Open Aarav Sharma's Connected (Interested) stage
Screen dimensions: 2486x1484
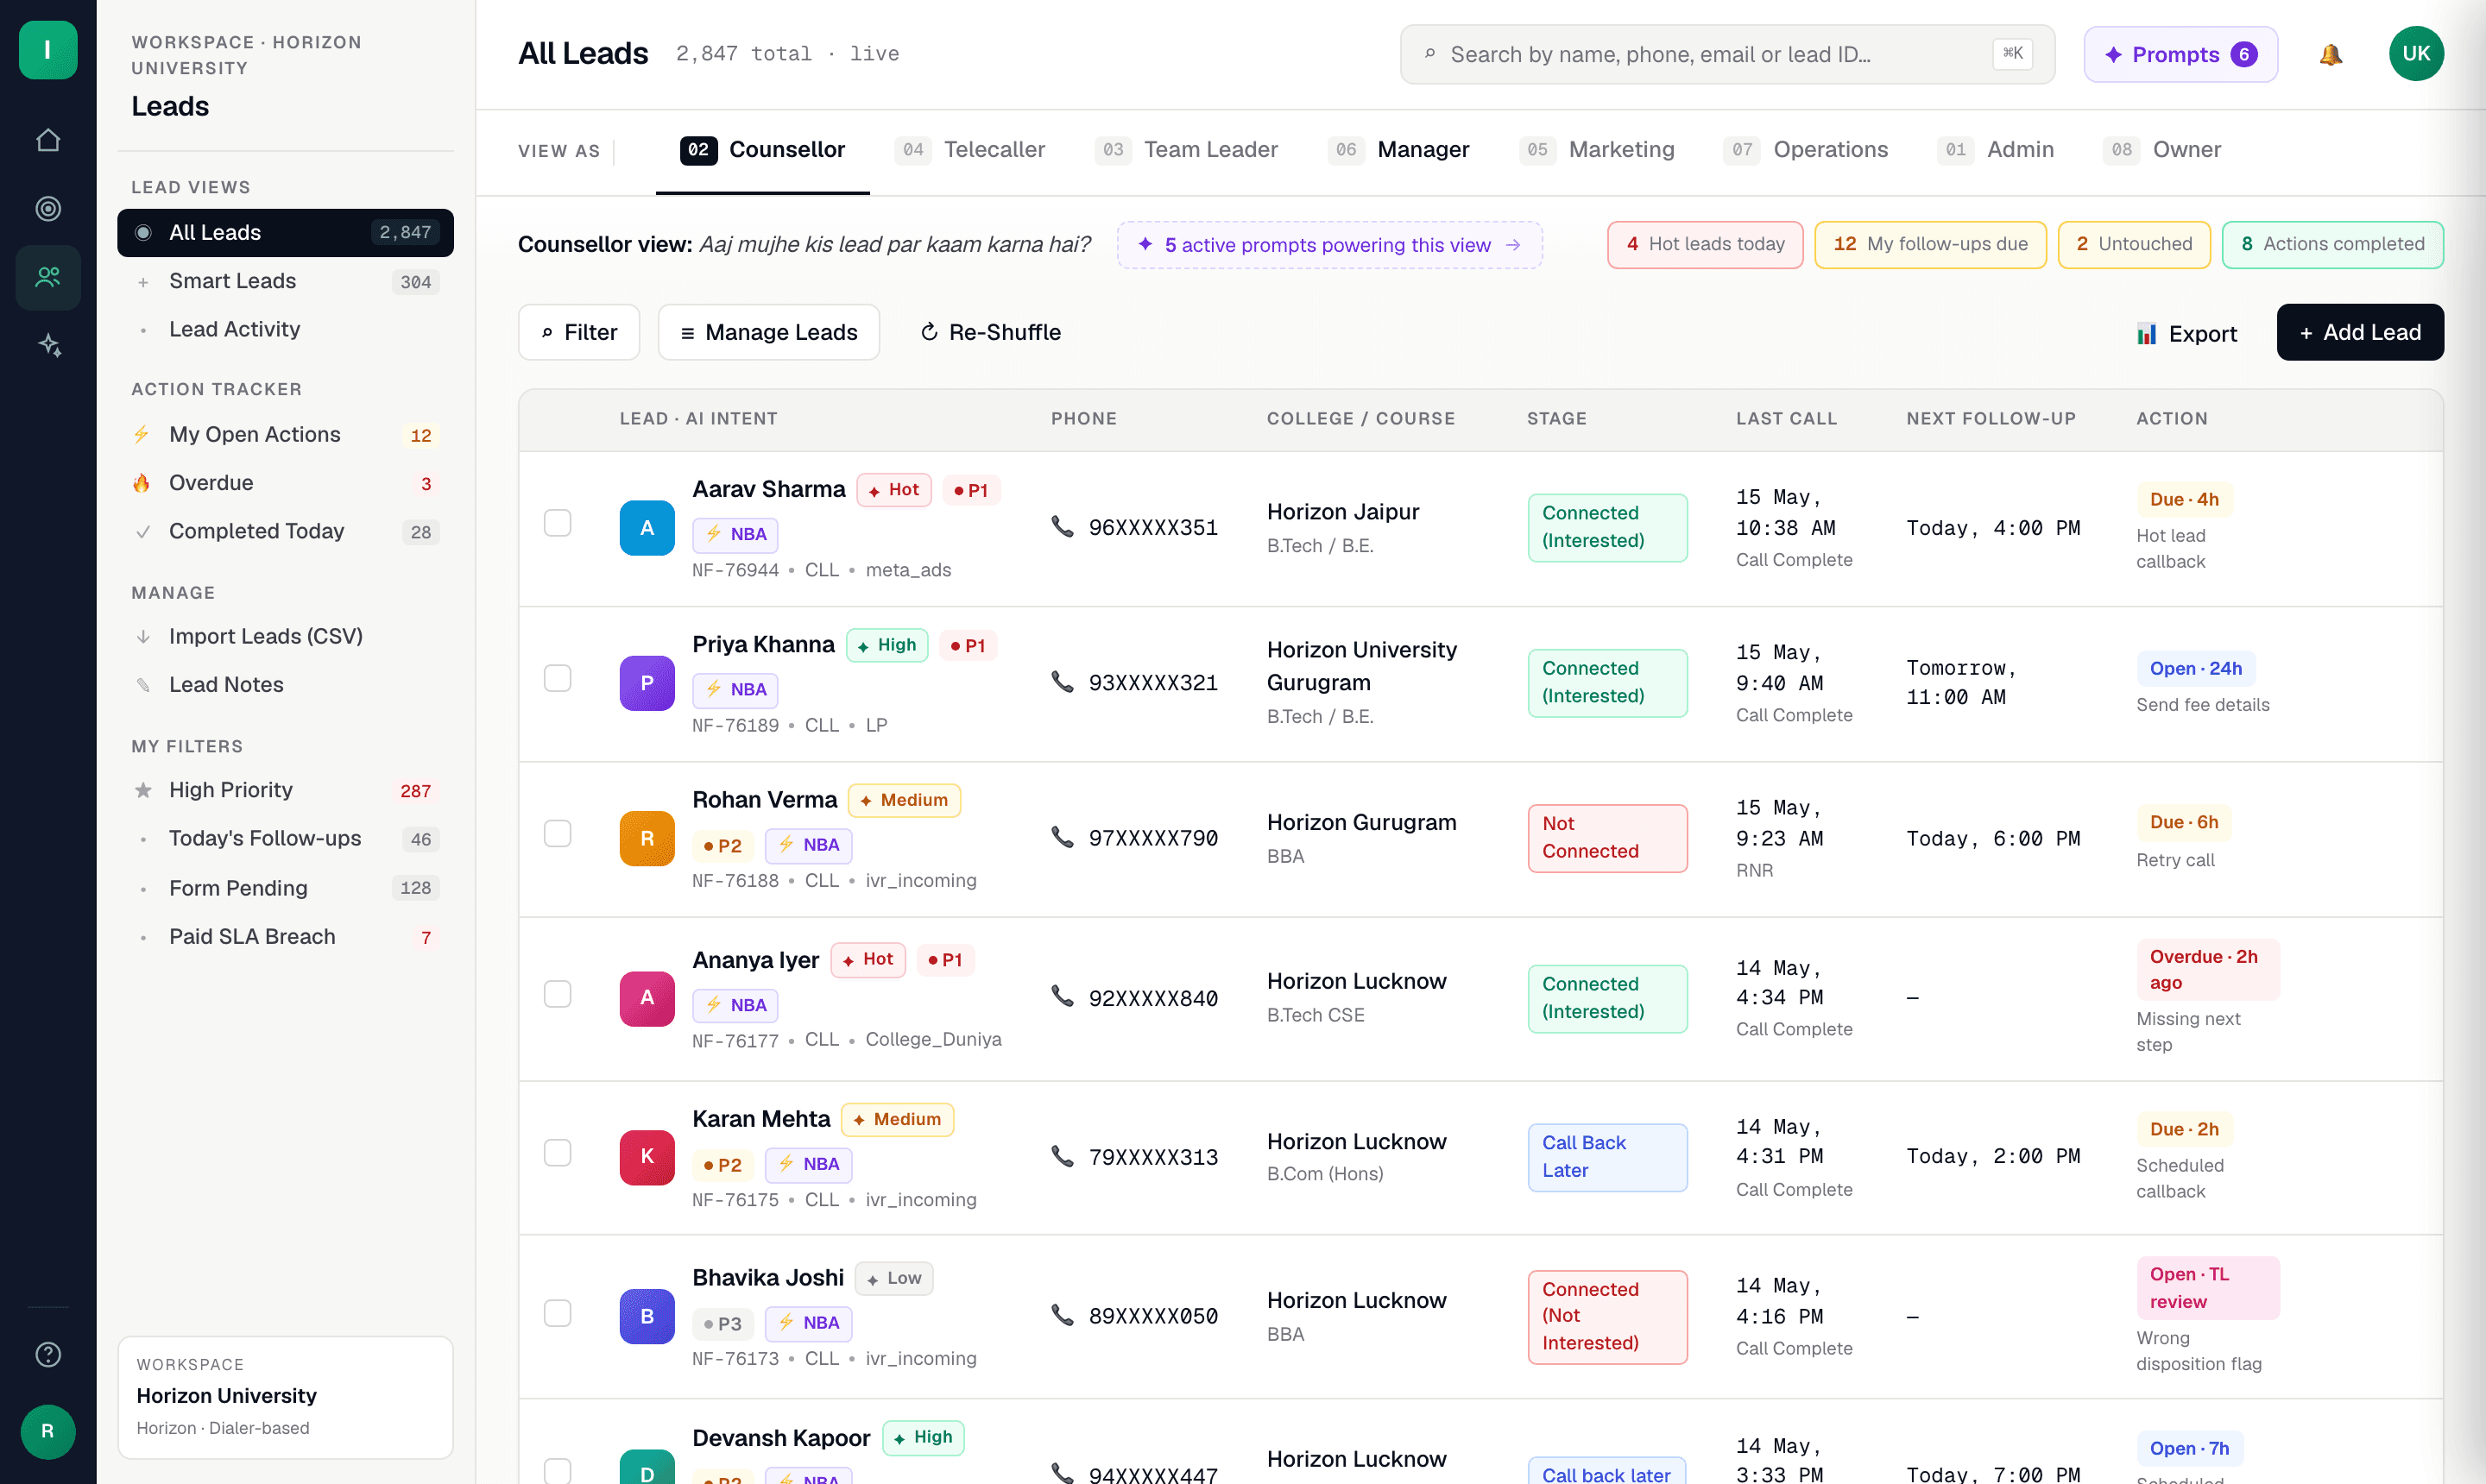1606,527
